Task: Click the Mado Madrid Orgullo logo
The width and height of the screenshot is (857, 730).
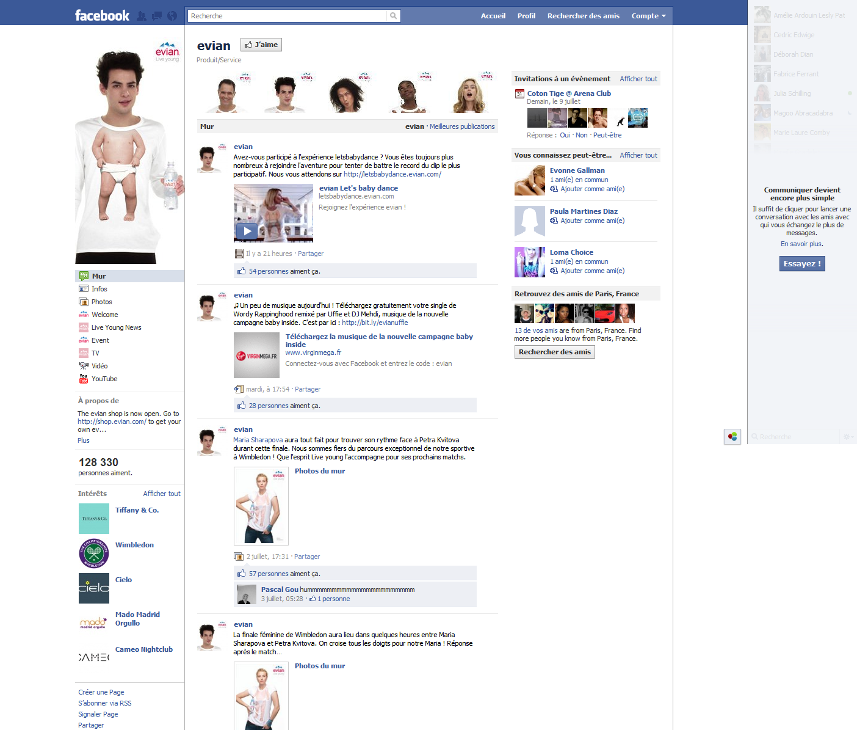Action: point(94,623)
